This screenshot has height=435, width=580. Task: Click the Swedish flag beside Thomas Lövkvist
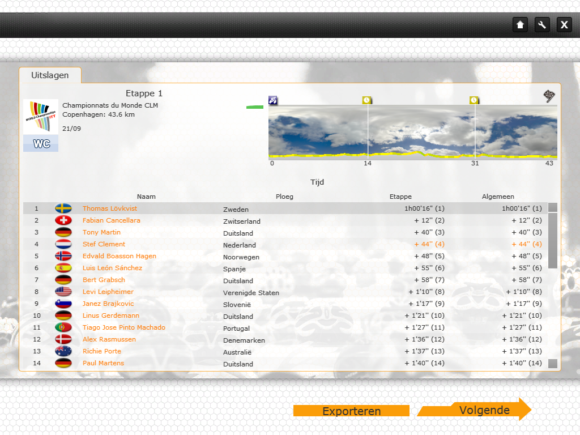coord(63,208)
